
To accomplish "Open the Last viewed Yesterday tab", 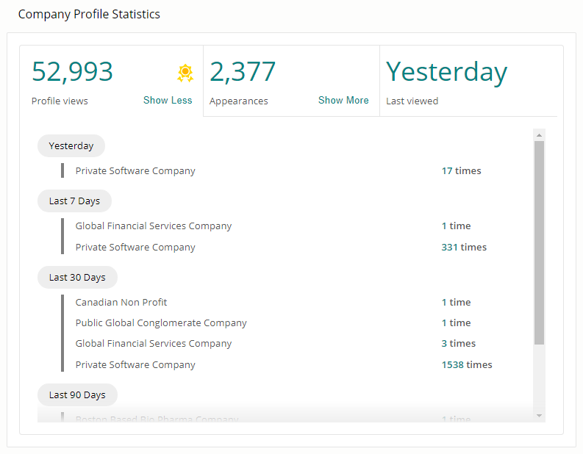I will (x=446, y=72).
